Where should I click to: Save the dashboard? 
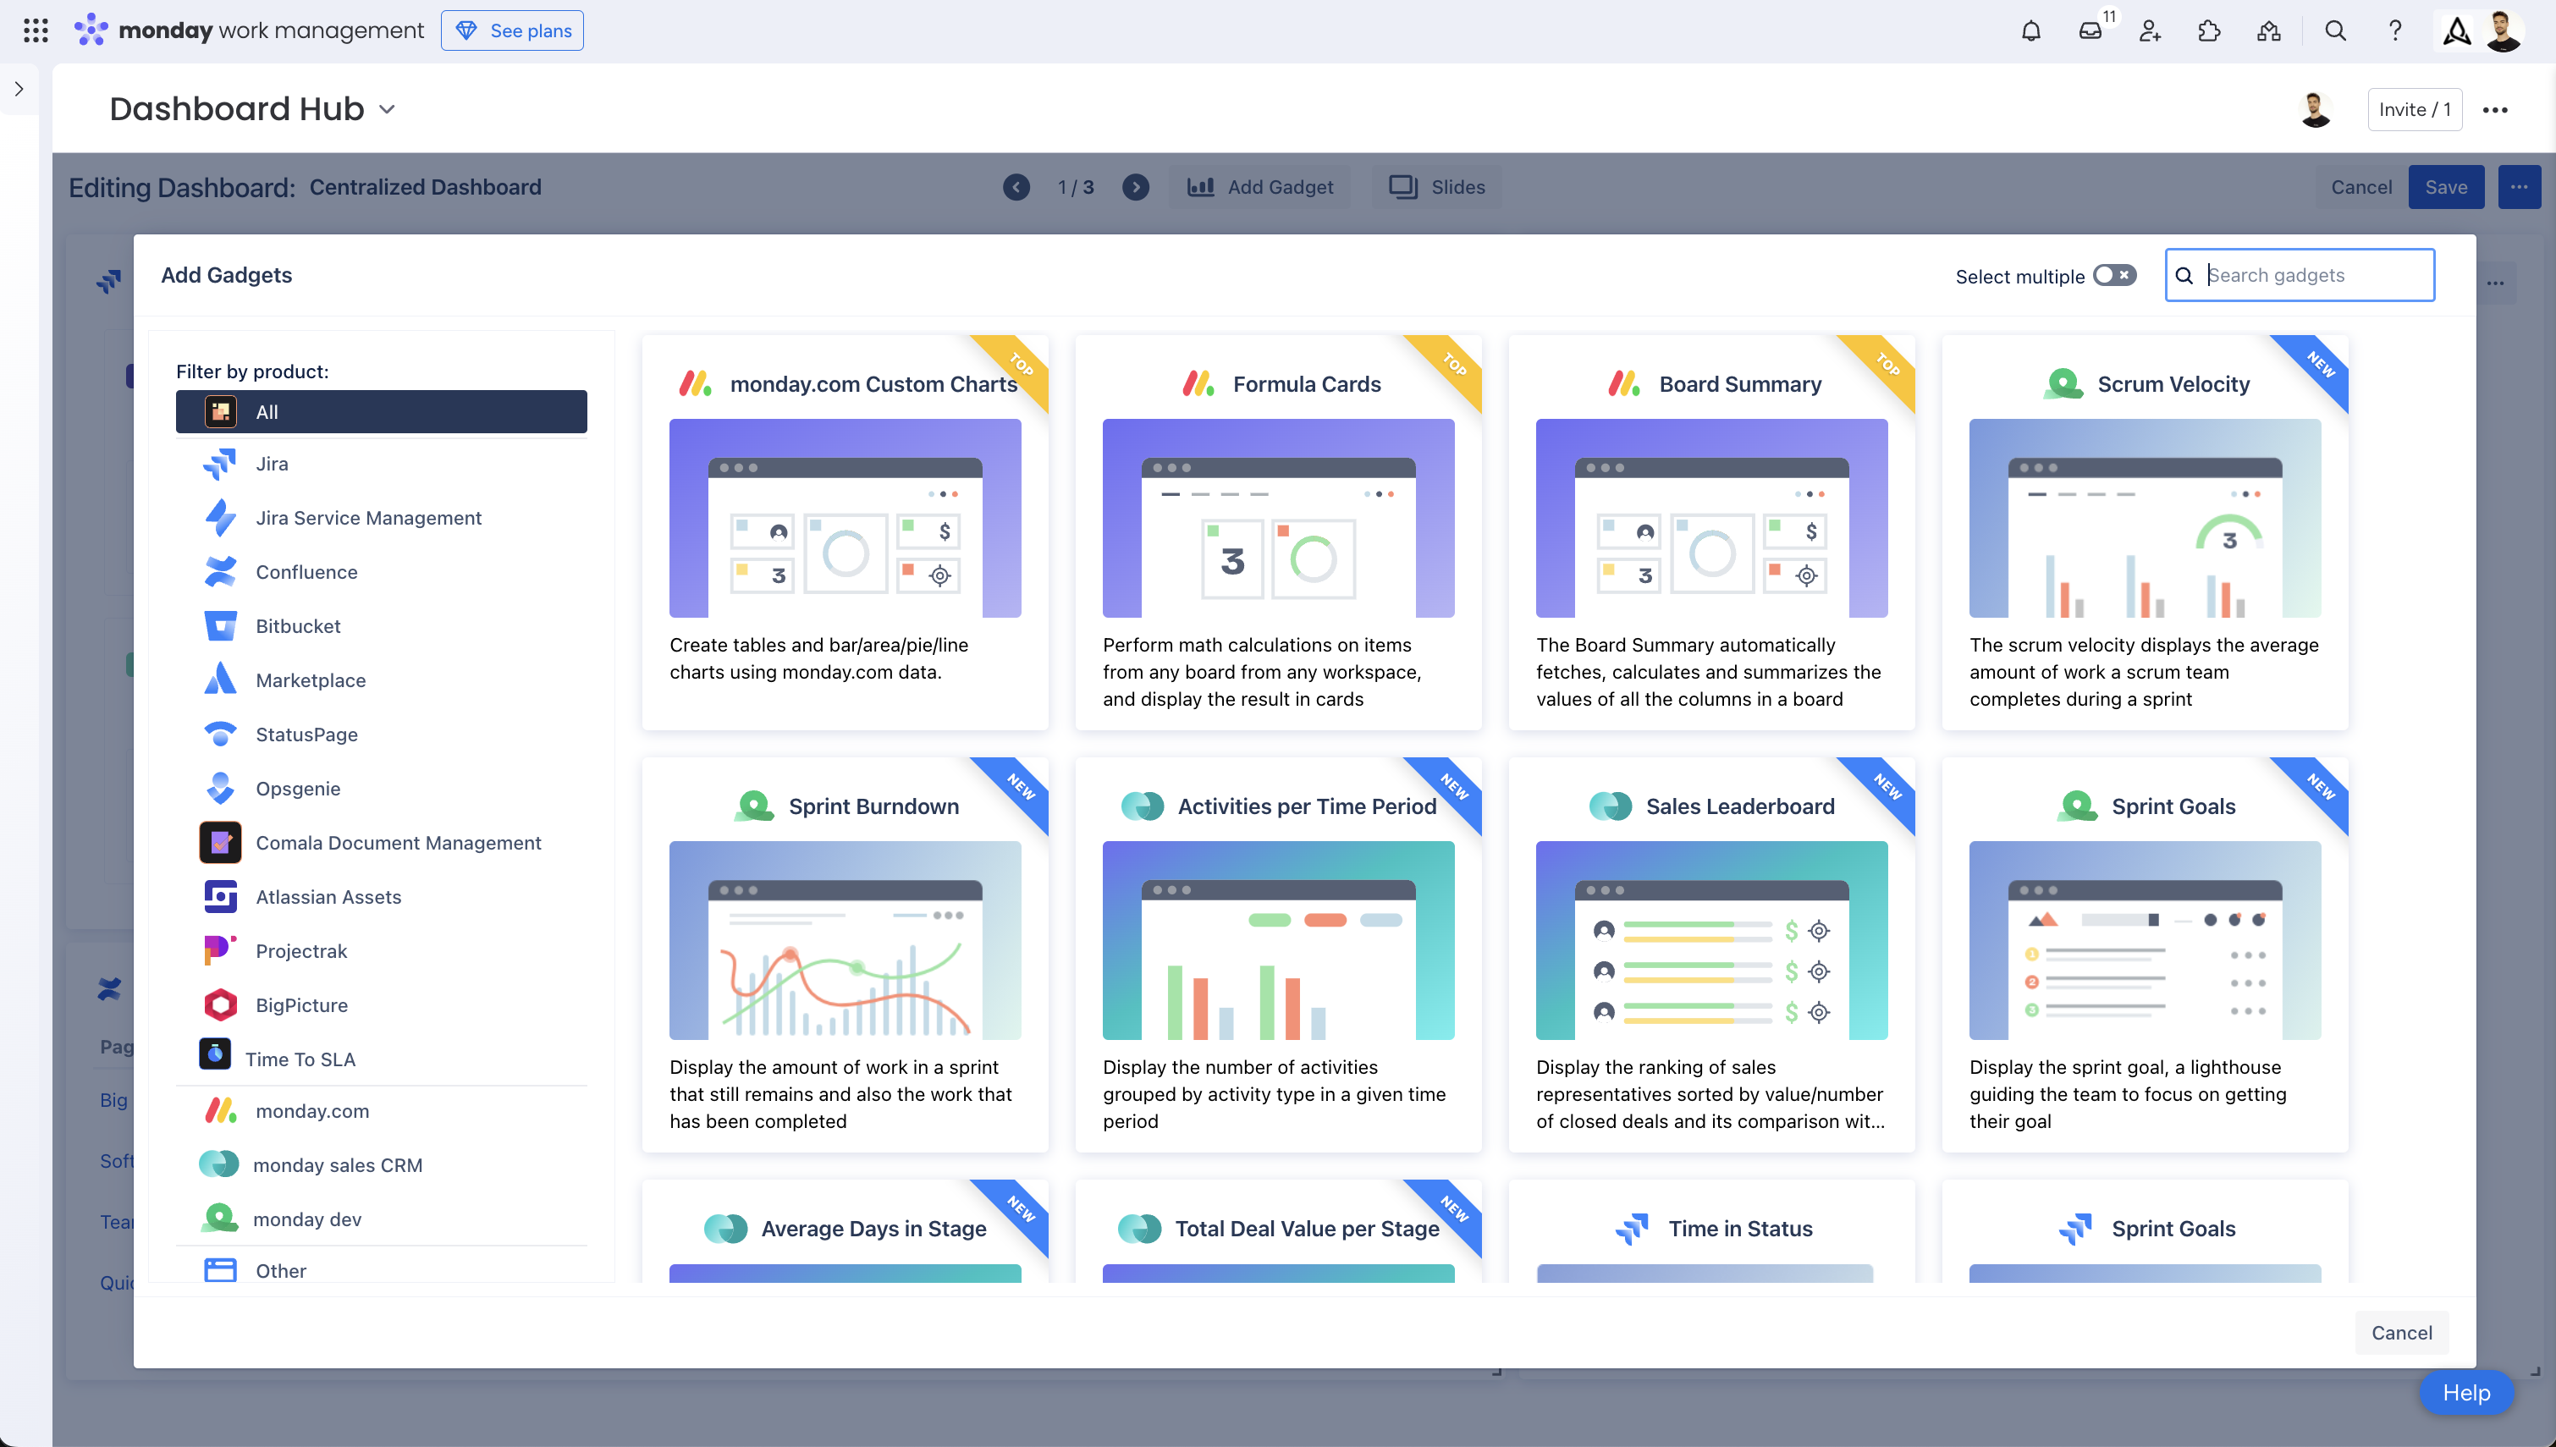tap(2446, 187)
